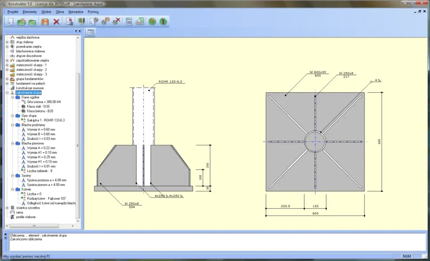Click the new project blank page icon

(10, 21)
